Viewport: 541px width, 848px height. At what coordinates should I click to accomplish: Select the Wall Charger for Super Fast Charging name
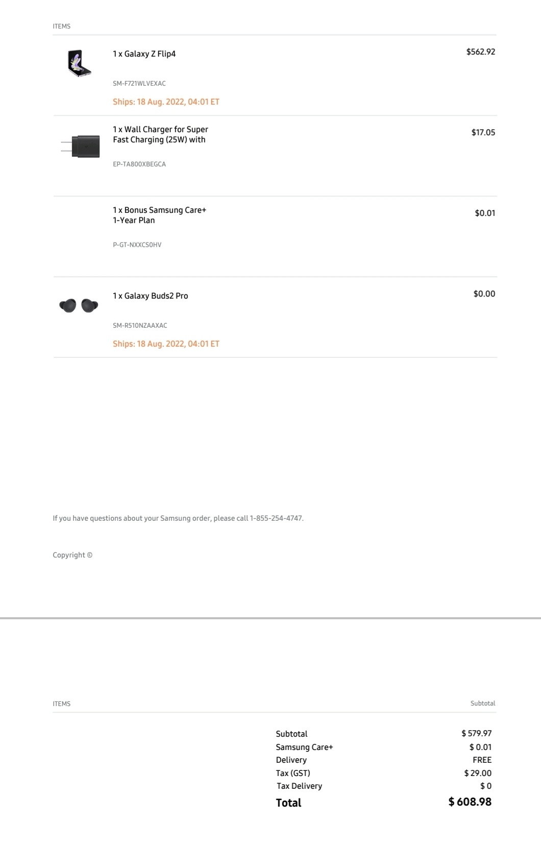click(160, 134)
